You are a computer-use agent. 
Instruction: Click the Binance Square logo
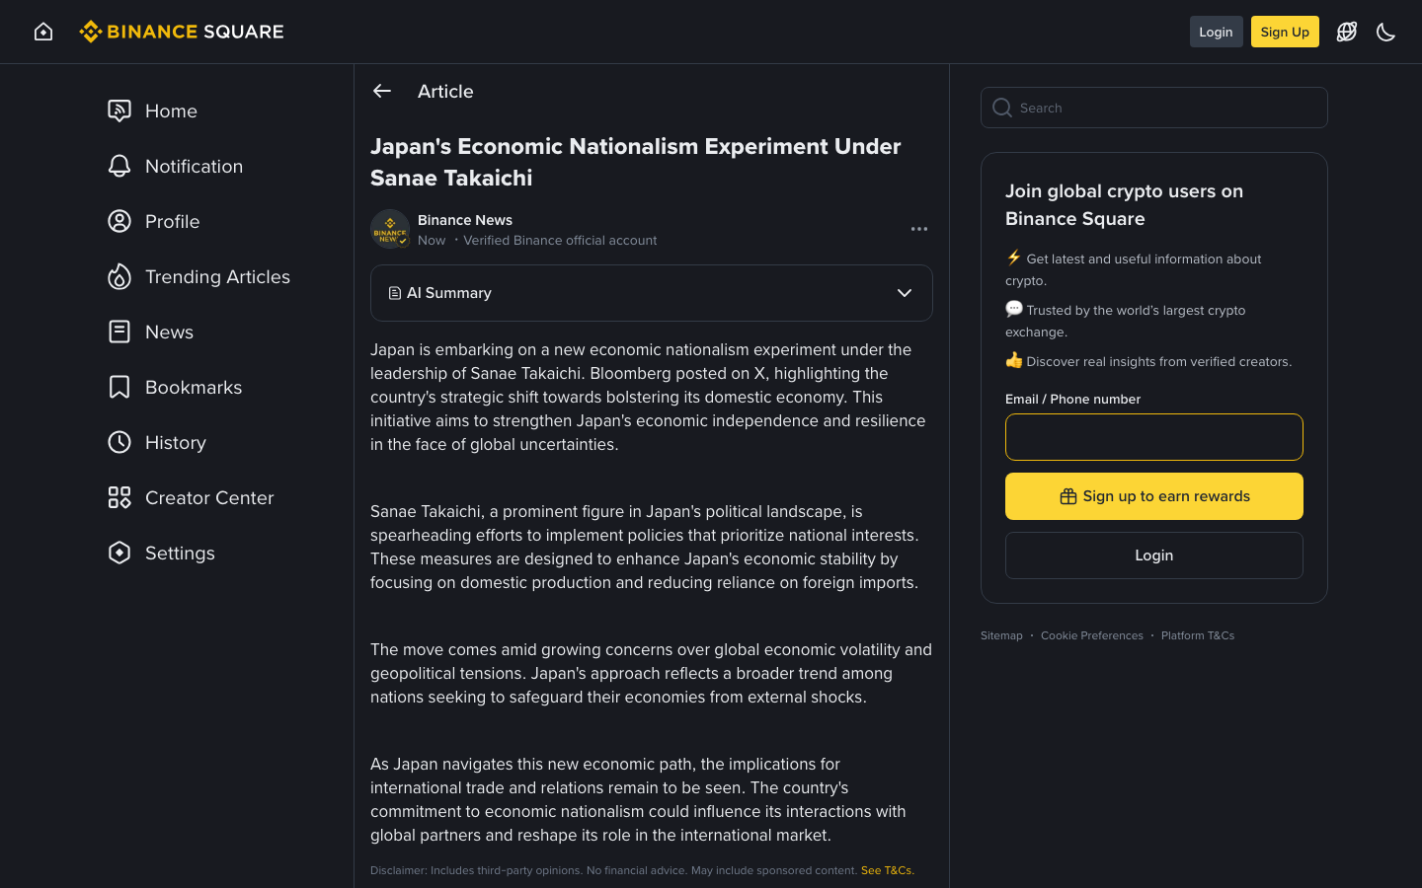coord(181,31)
